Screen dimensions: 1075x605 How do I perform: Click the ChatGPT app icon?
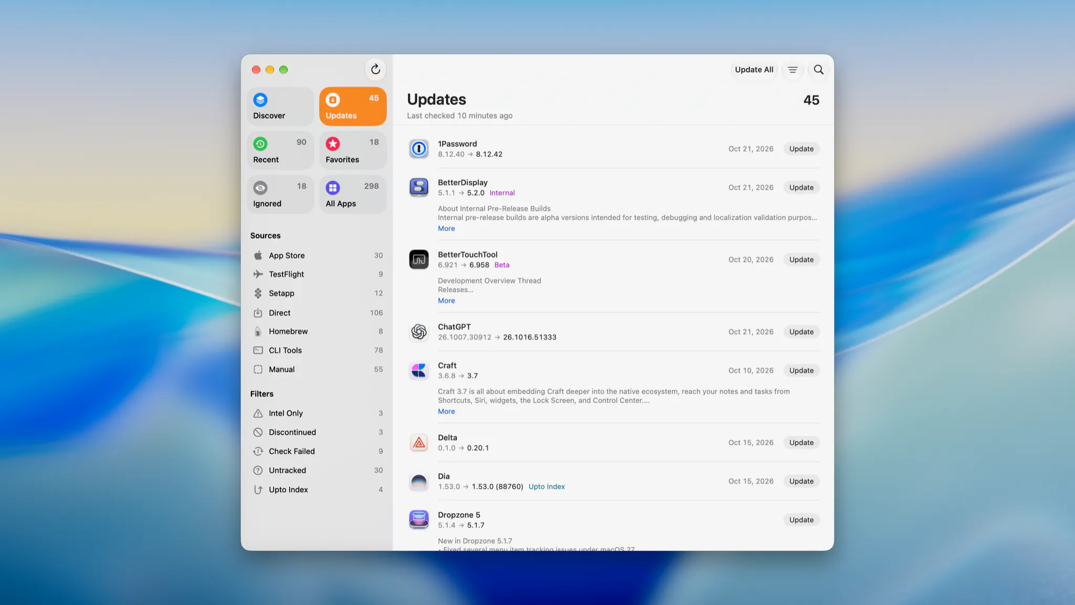[x=419, y=332]
